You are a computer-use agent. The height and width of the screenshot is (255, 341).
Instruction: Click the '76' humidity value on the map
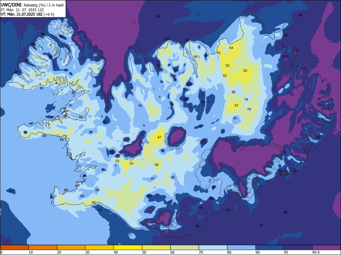pyautogui.click(x=246, y=100)
